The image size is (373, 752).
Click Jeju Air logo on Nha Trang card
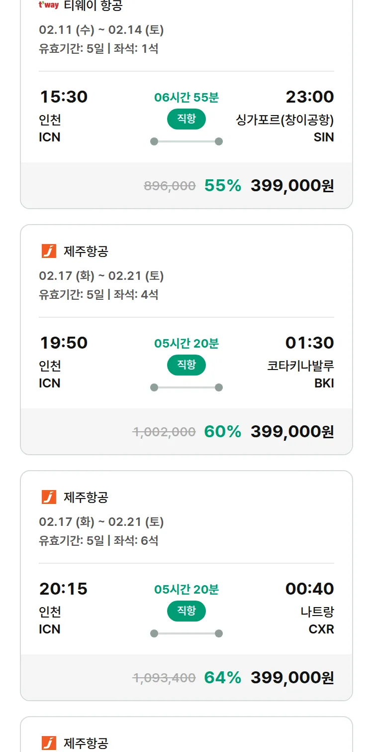[x=49, y=497]
